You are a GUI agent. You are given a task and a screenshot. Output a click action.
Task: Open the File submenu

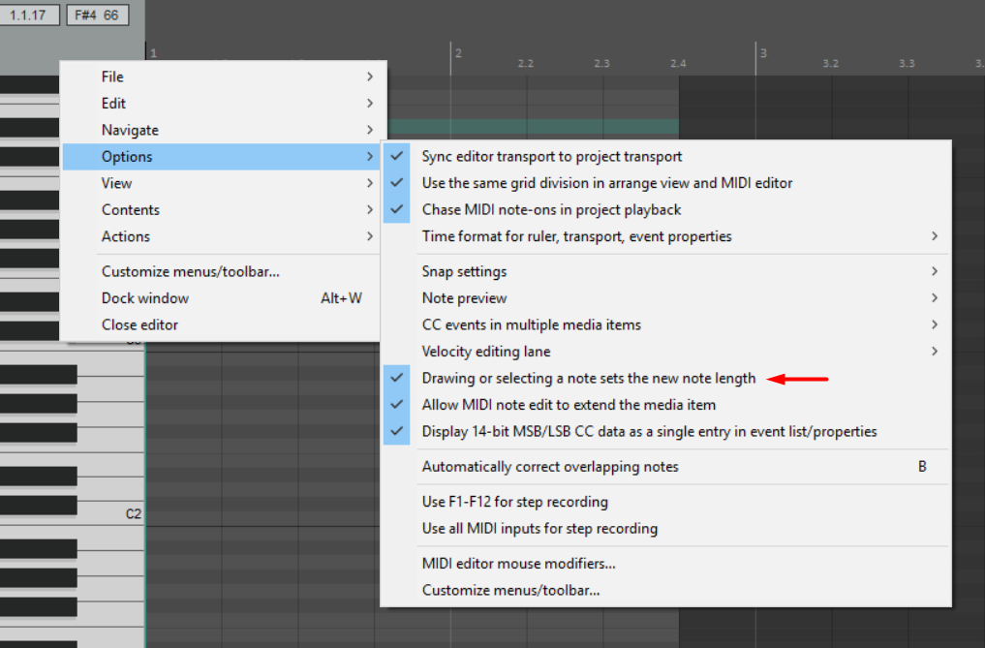pyautogui.click(x=112, y=77)
